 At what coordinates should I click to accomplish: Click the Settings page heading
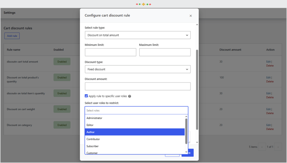coord(10,12)
